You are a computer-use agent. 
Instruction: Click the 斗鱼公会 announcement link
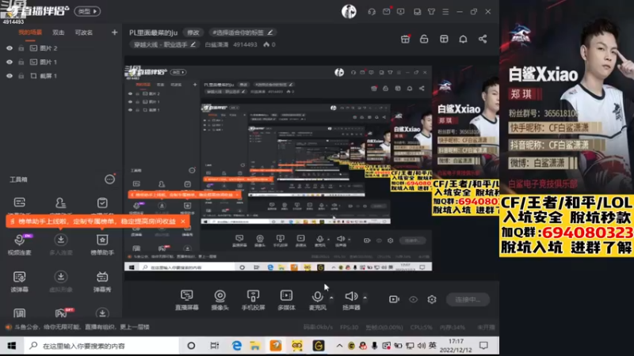point(82,327)
